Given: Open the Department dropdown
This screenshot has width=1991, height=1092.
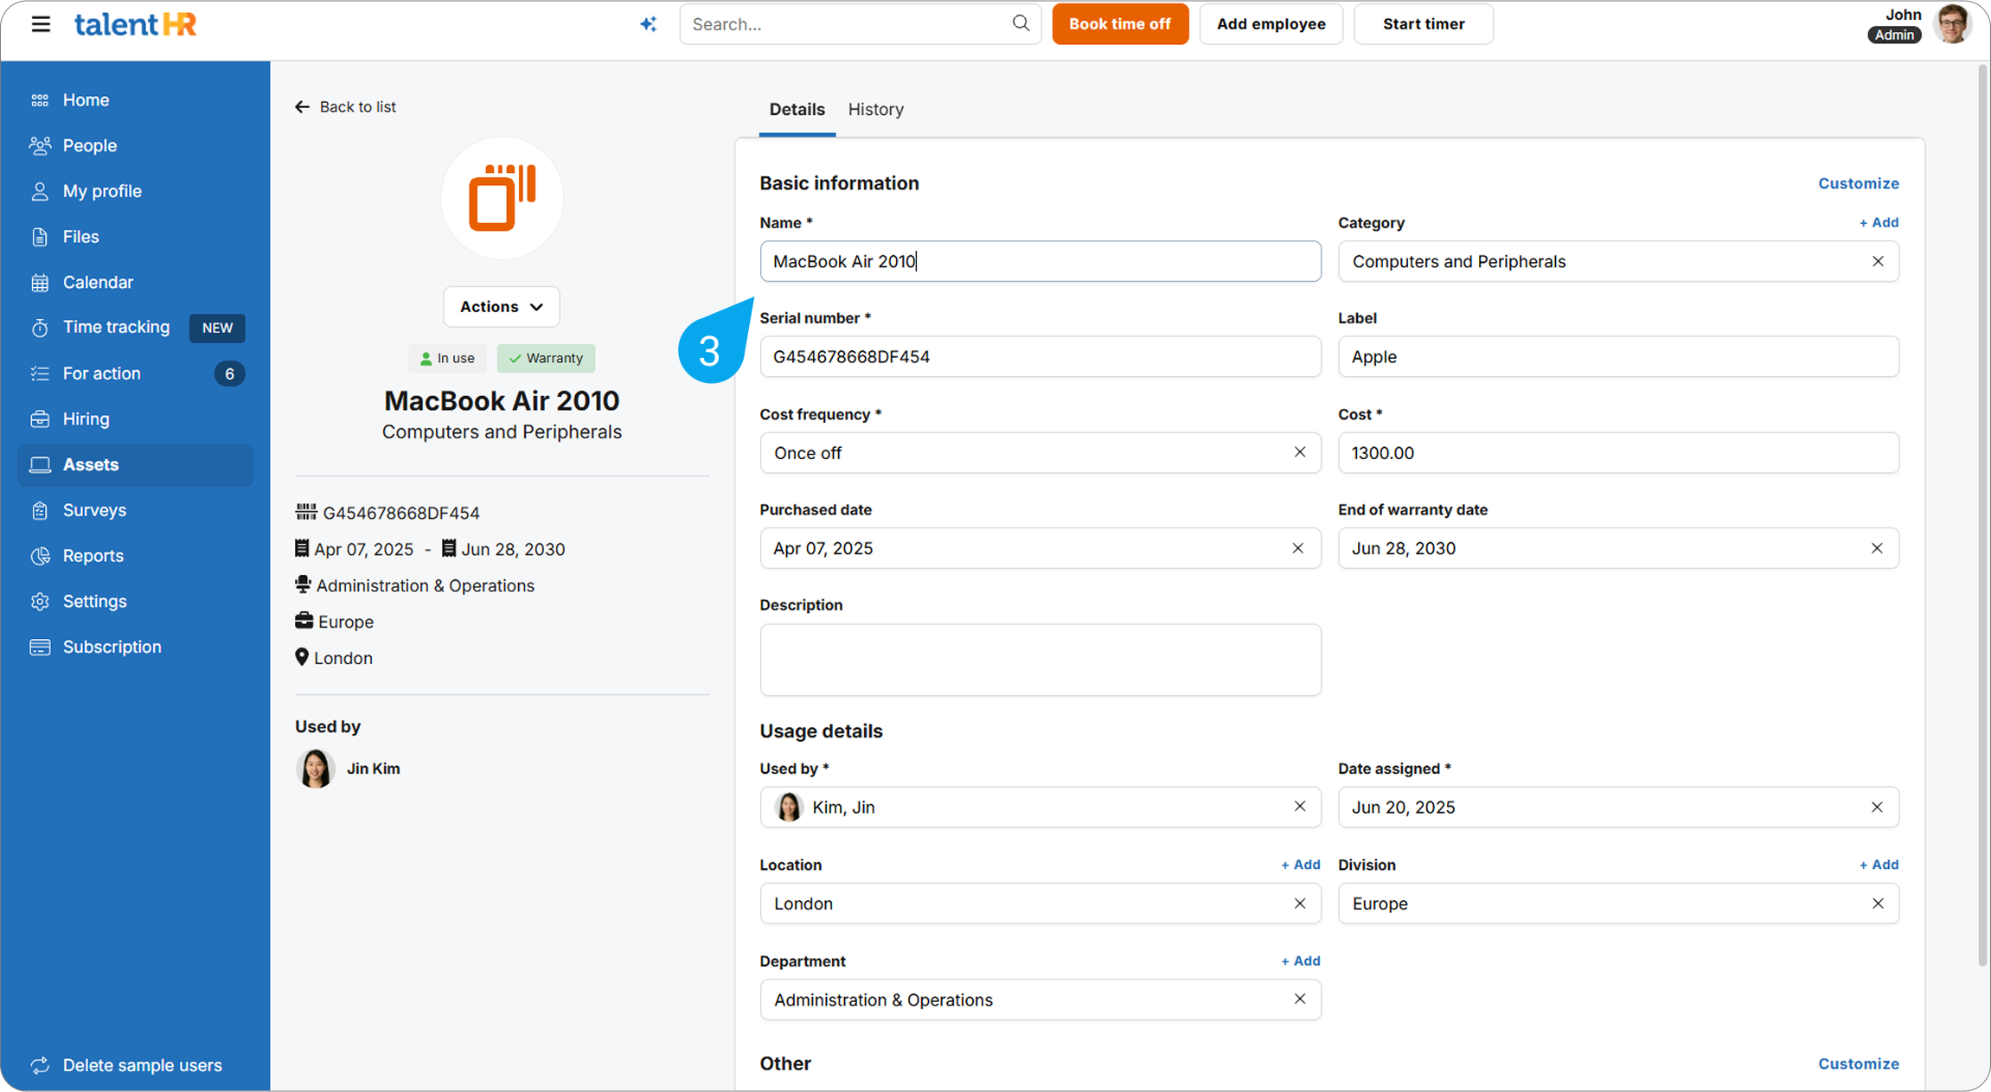Looking at the screenshot, I should [x=1040, y=999].
